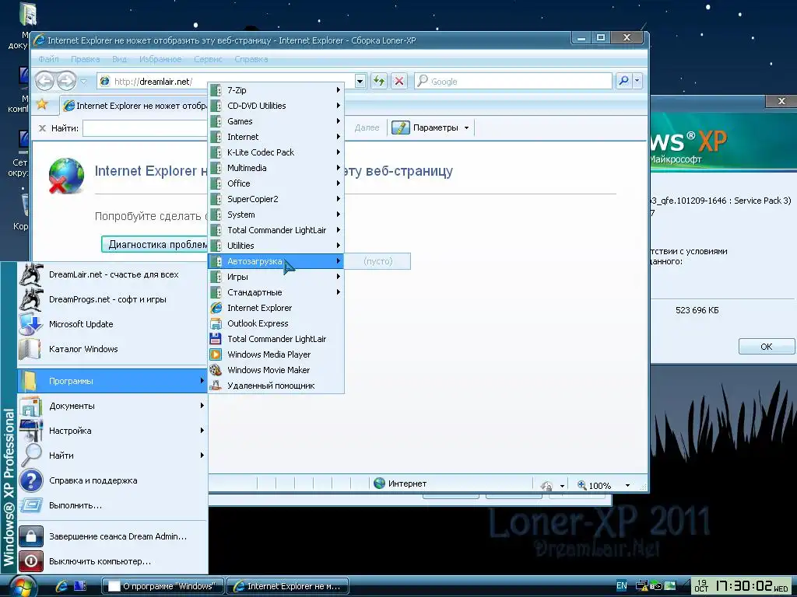Open the Выполнить... dialog

point(113,505)
